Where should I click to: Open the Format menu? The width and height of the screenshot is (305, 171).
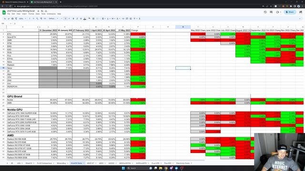click(x=31, y=14)
